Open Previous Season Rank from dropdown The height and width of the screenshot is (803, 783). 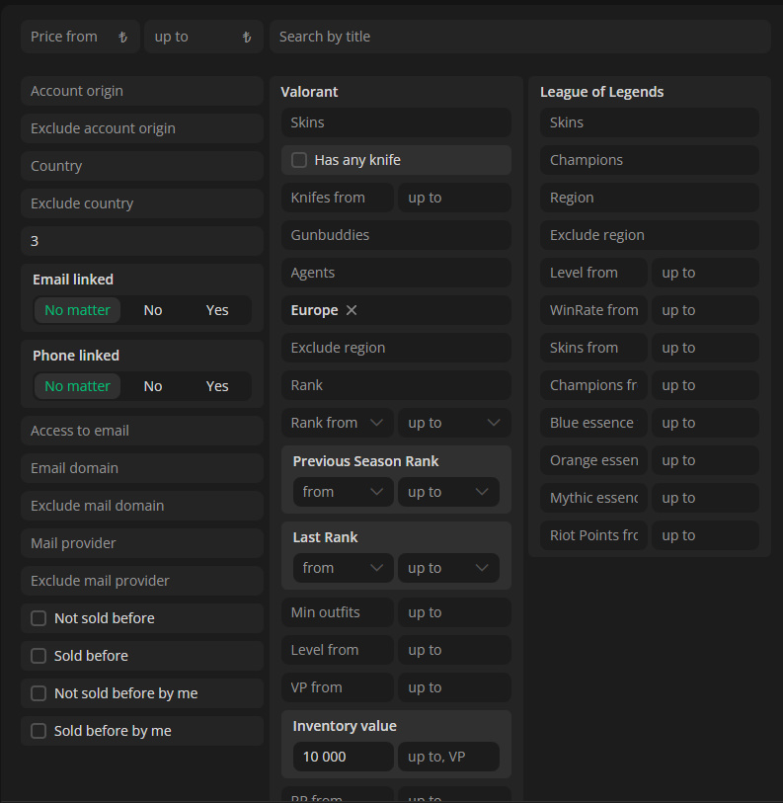[x=343, y=492]
